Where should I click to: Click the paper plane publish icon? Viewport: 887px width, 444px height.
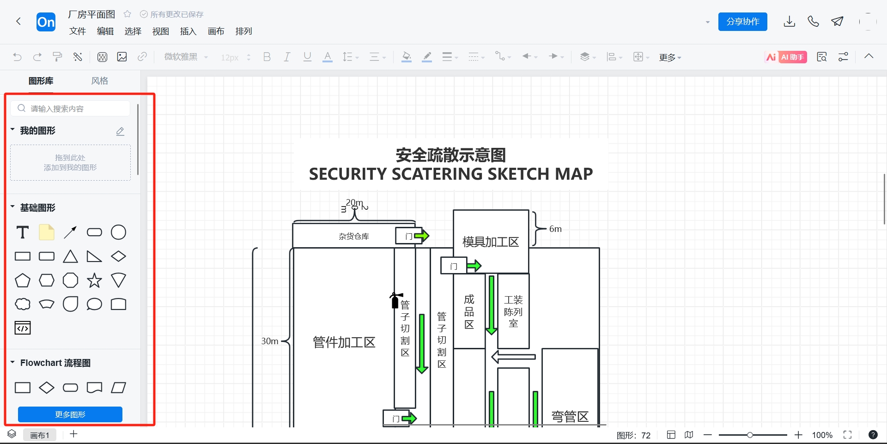(837, 22)
